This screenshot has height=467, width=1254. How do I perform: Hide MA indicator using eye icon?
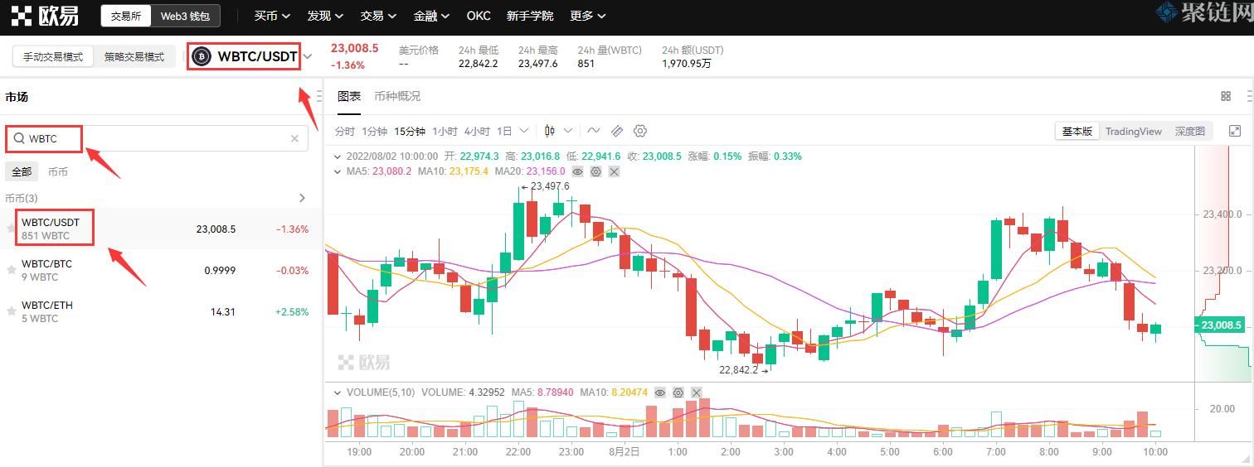click(x=577, y=171)
